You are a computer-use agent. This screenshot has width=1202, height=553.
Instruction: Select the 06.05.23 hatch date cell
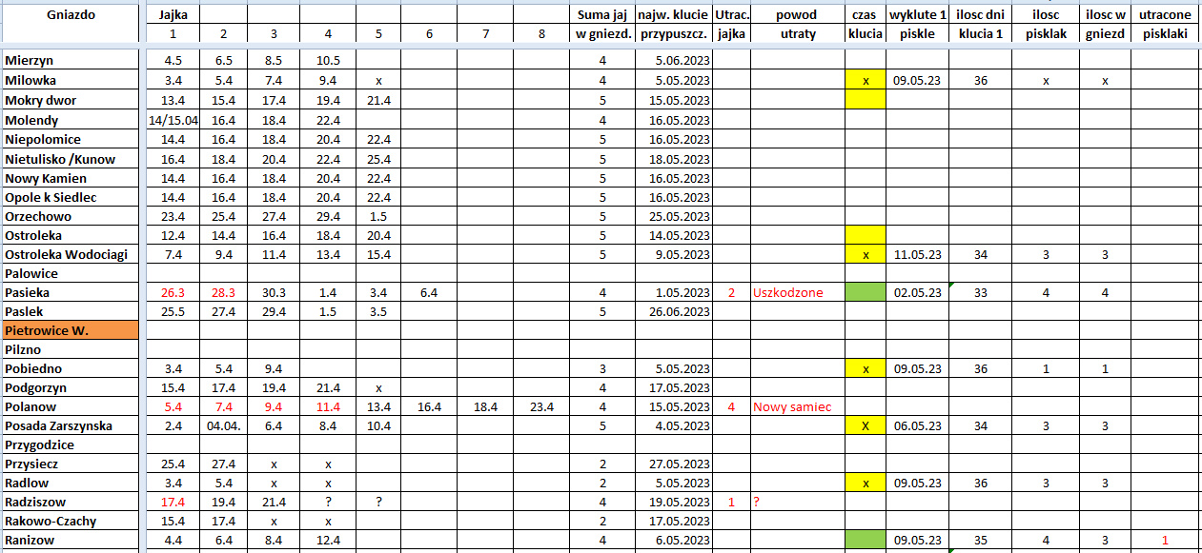[917, 425]
